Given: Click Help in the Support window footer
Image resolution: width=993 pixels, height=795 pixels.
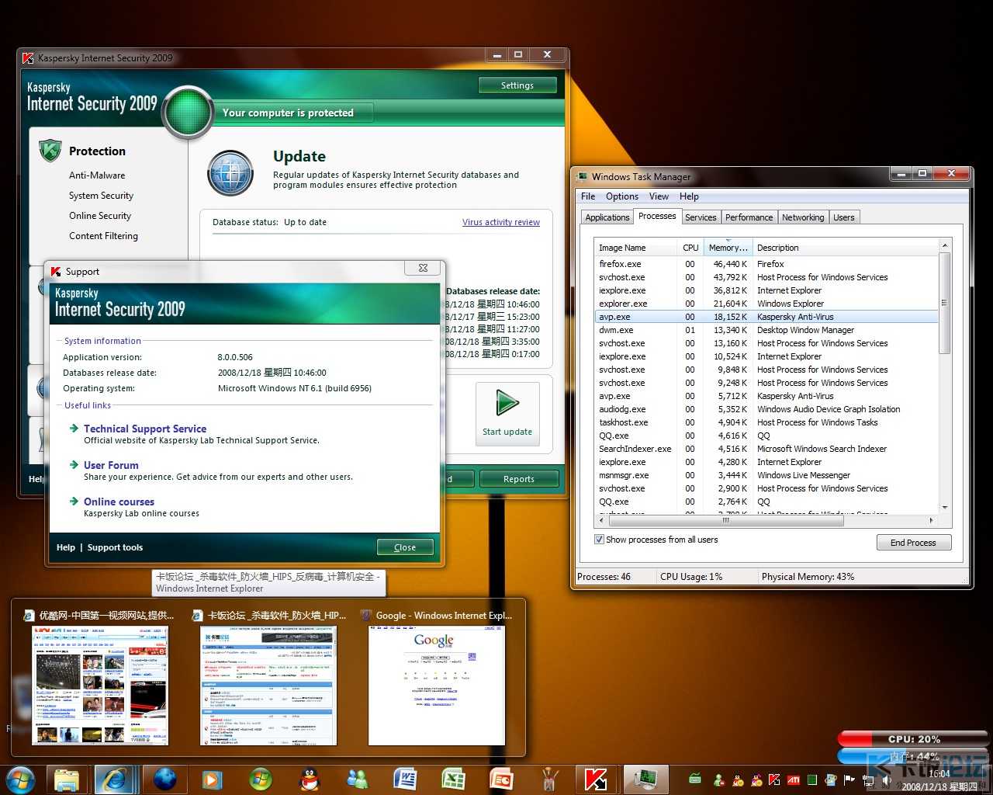Looking at the screenshot, I should (66, 547).
